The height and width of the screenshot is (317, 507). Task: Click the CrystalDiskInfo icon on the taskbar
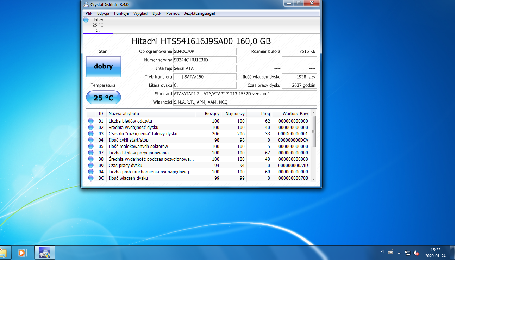point(44,253)
